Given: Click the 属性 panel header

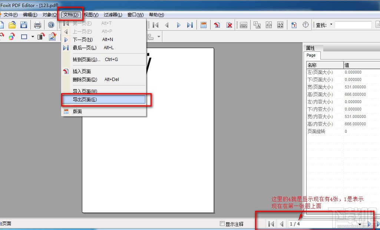Looking at the screenshot, I should pos(310,48).
